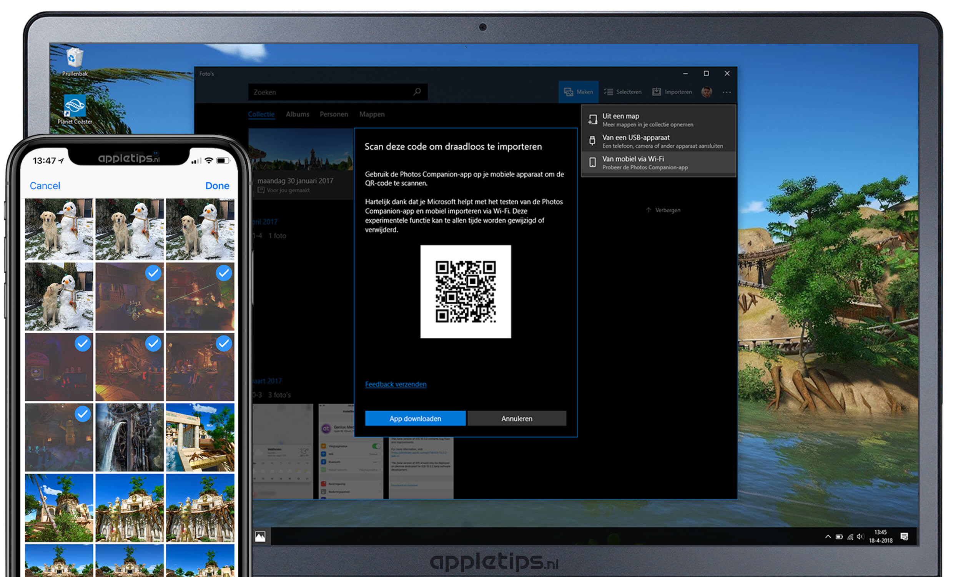Show hidden tray icons chevron
The height and width of the screenshot is (577, 961).
click(x=828, y=537)
